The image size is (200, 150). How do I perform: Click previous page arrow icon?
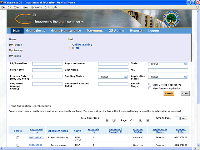(x=114, y=120)
